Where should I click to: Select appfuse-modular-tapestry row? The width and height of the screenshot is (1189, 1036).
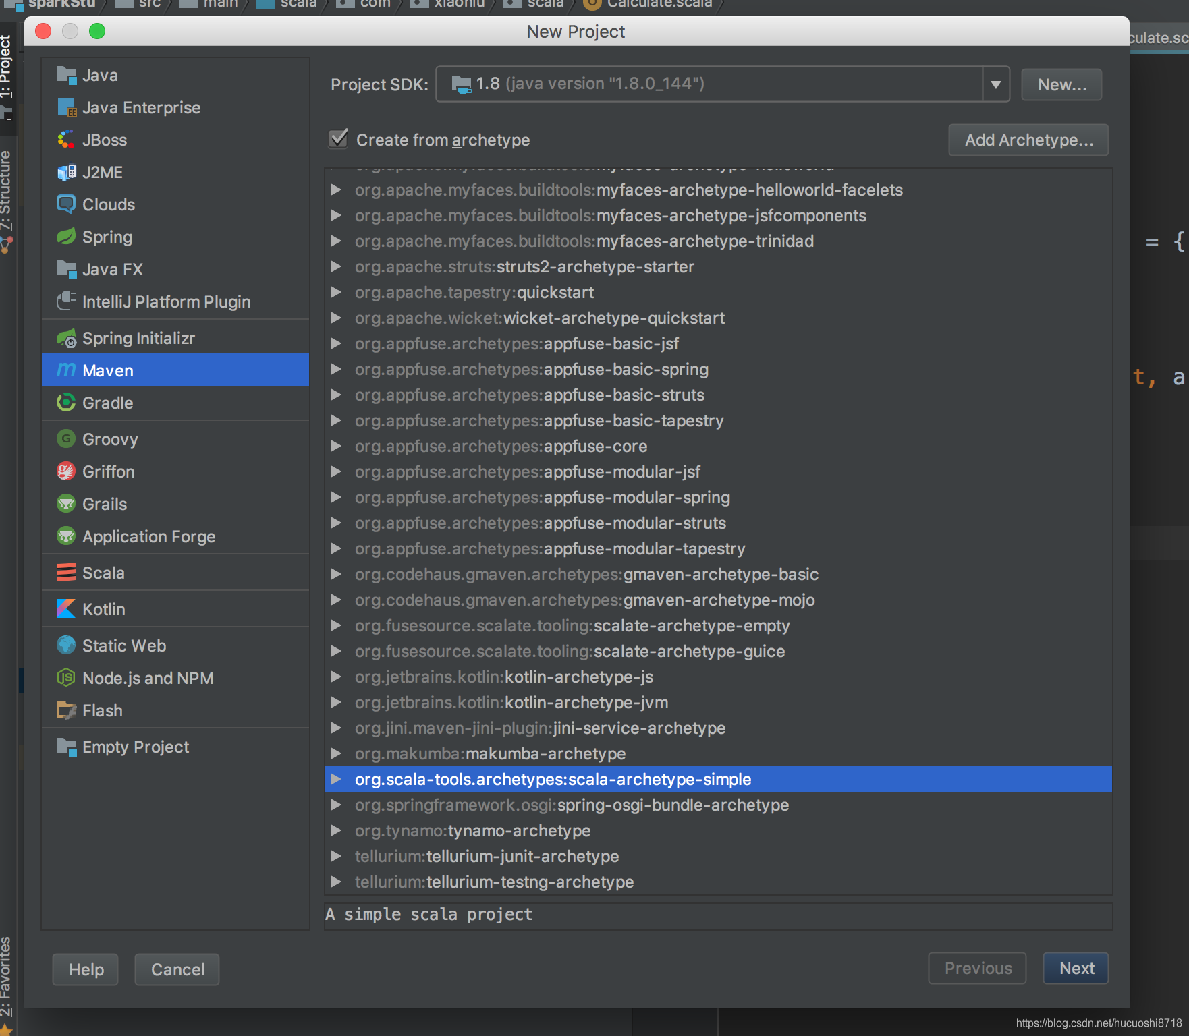718,549
